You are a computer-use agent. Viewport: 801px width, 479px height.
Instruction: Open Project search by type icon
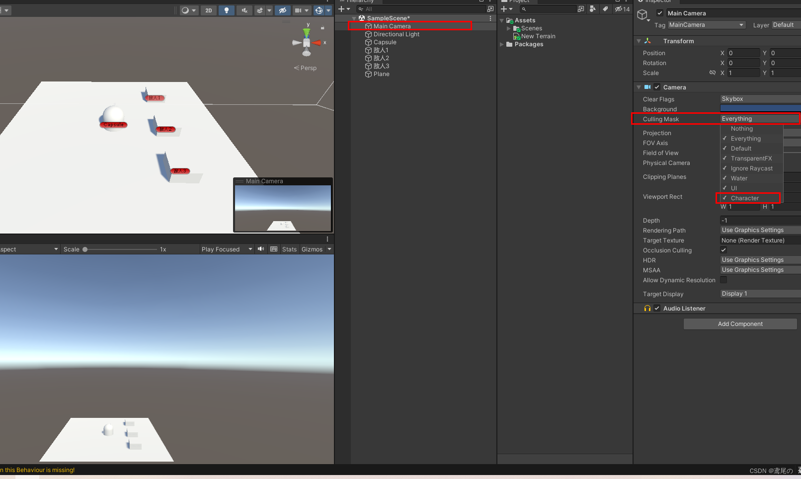pos(592,9)
